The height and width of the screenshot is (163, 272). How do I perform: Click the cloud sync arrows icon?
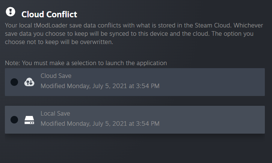[29, 82]
